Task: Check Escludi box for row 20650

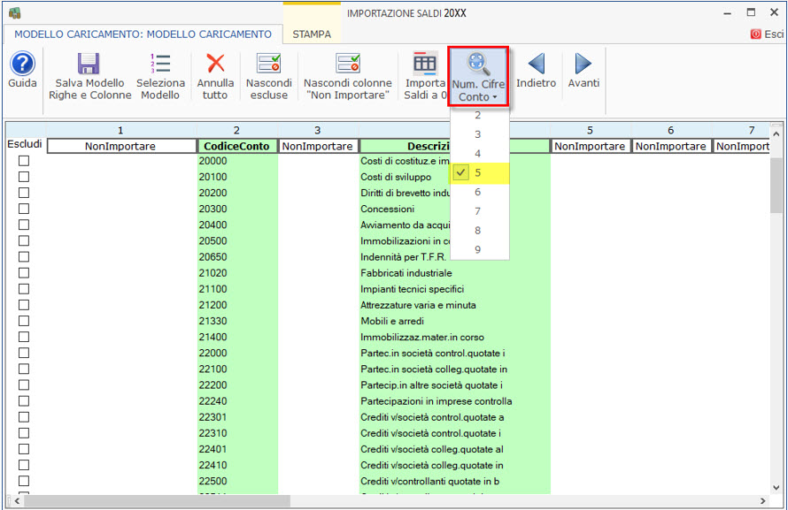Action: coord(24,256)
